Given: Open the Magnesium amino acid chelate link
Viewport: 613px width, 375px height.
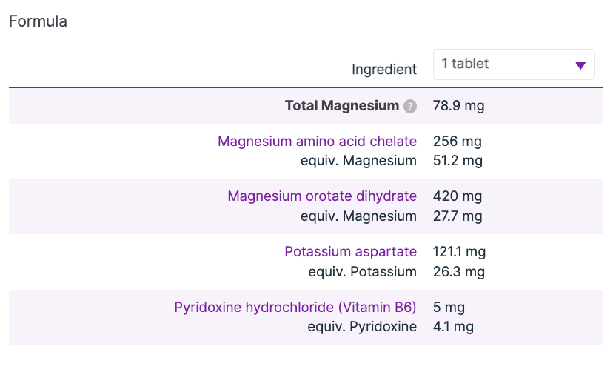Looking at the screenshot, I should [317, 141].
